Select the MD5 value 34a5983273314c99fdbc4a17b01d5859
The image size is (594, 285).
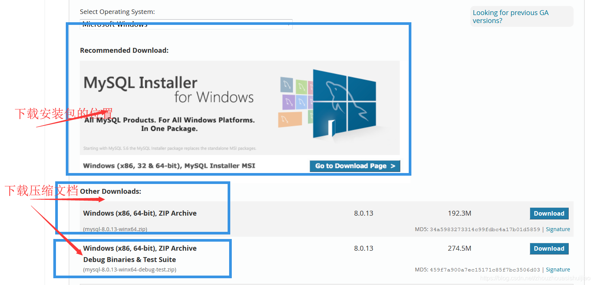click(485, 229)
